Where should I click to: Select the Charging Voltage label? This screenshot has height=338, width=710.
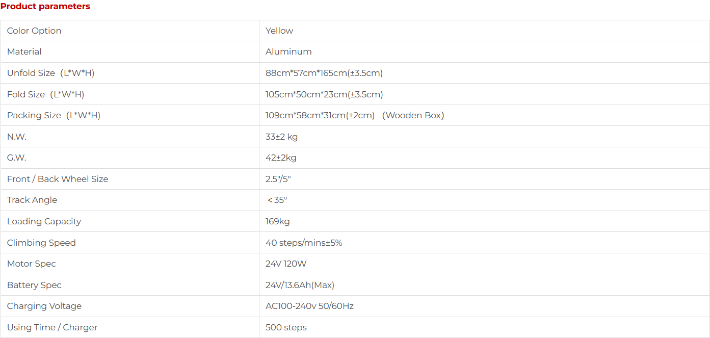pos(44,306)
